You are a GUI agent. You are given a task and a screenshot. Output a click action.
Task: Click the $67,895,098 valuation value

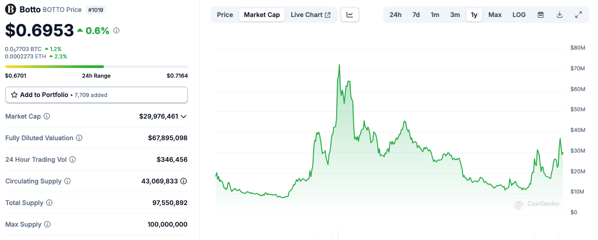[168, 138]
